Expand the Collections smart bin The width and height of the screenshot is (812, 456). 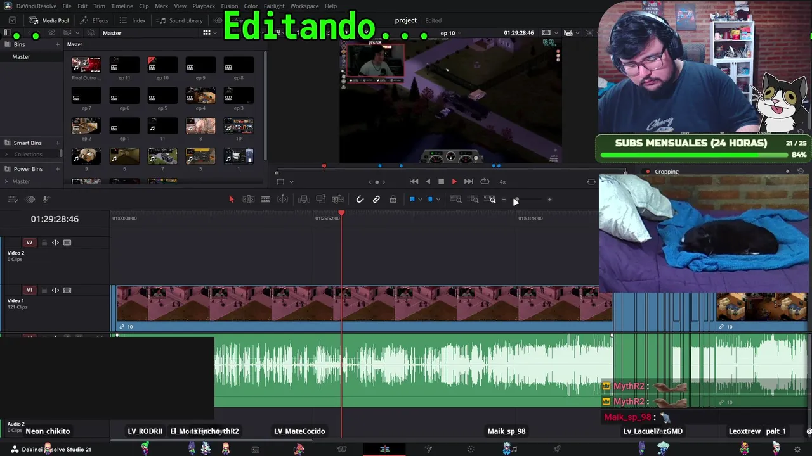pos(6,155)
